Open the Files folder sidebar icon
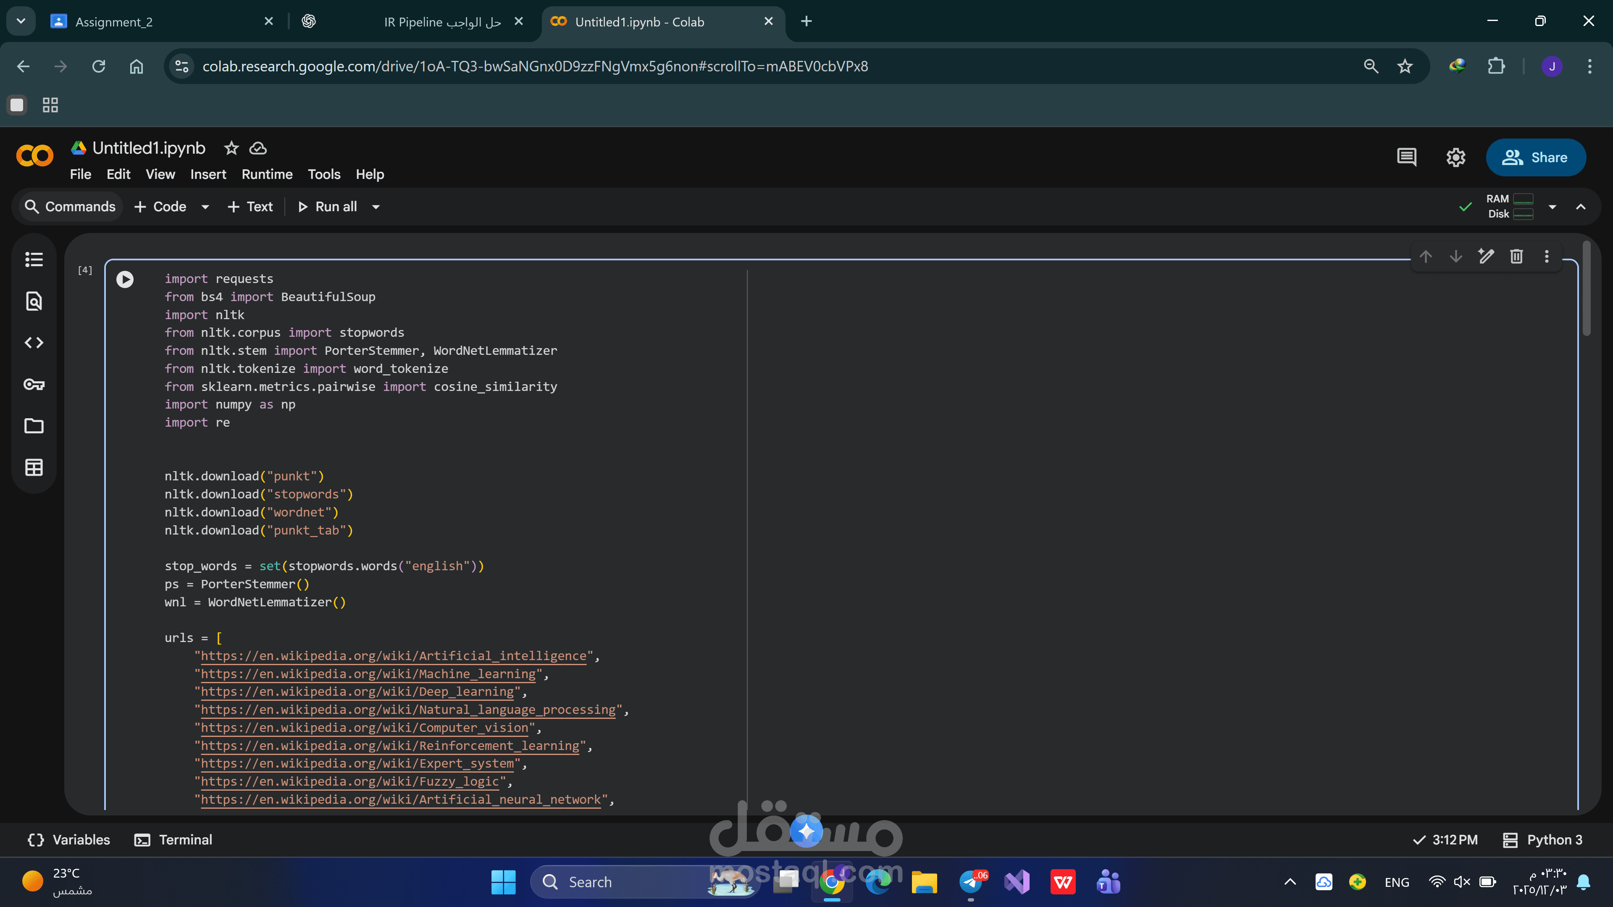1613x907 pixels. pyautogui.click(x=34, y=426)
